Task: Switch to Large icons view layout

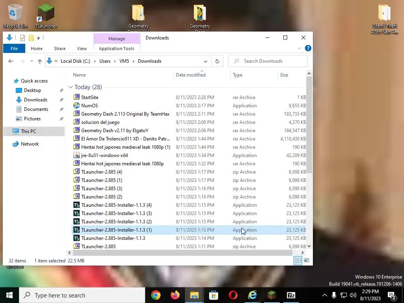Action: point(306,260)
